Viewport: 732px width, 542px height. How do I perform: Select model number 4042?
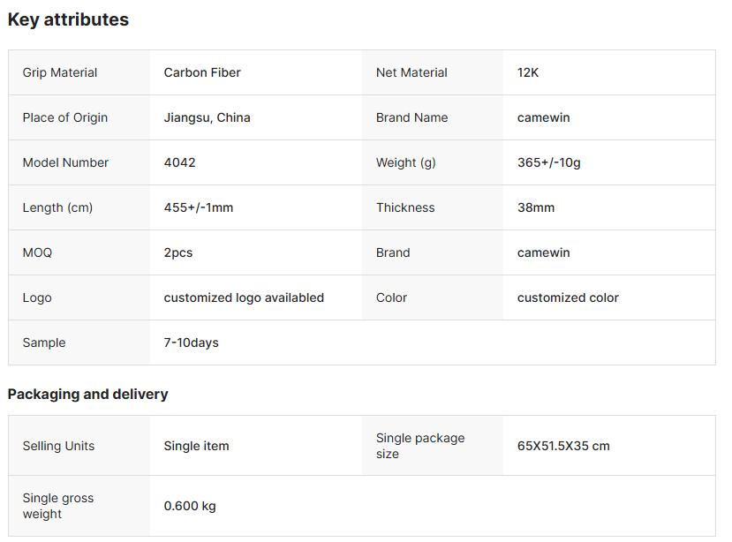pyautogui.click(x=180, y=162)
